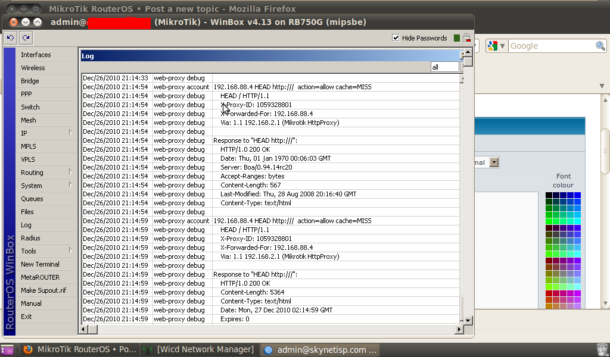Pick the pure blue font colour swatch
The width and height of the screenshot is (610, 357).
577,195
